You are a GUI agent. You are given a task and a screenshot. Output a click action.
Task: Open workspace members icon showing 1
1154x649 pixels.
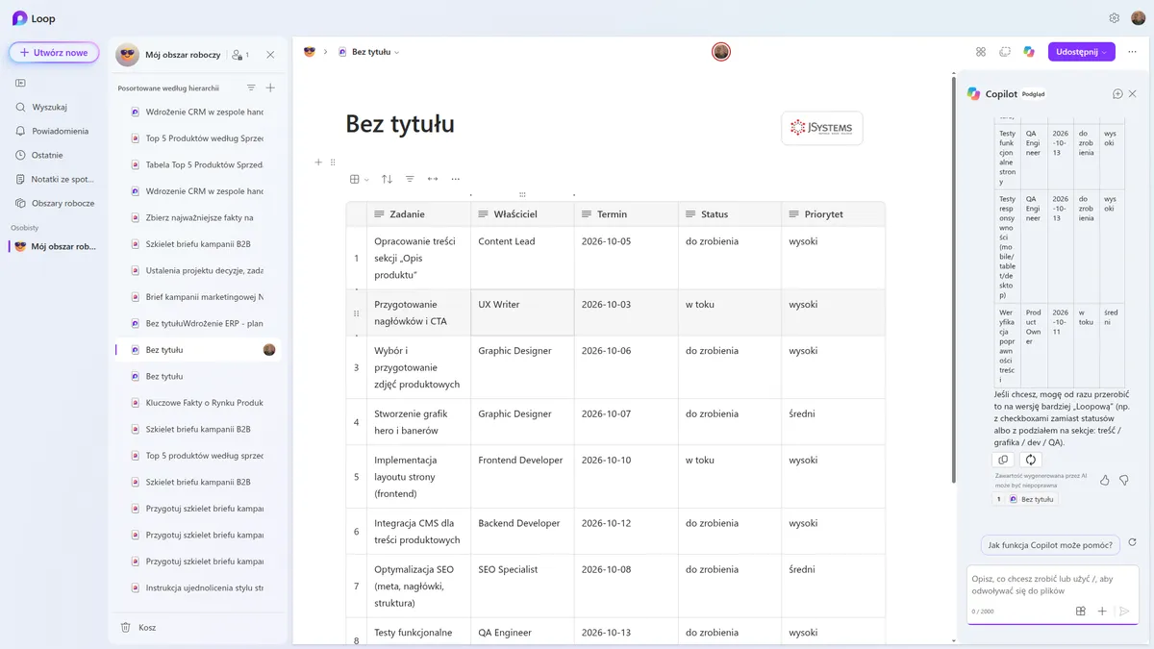pos(240,55)
